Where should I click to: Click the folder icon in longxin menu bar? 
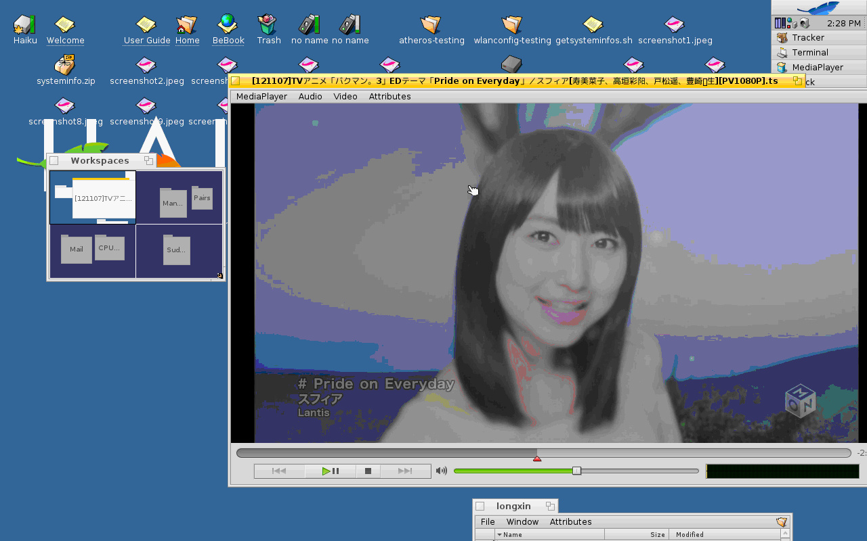tap(782, 522)
